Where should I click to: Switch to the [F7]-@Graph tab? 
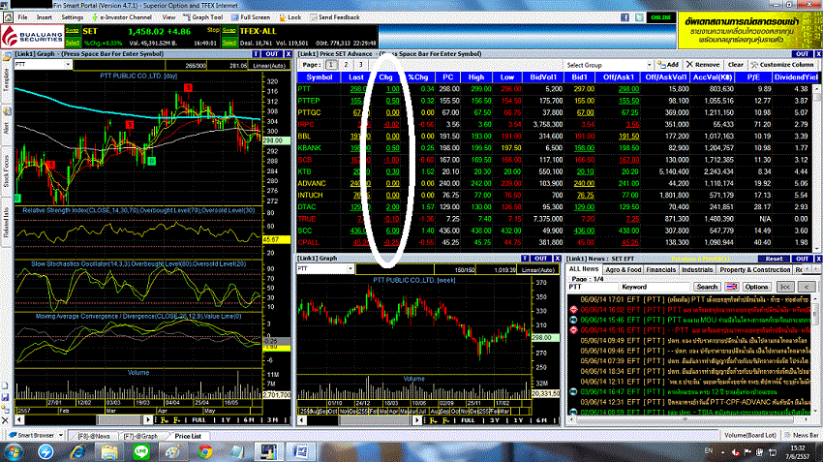(x=140, y=436)
